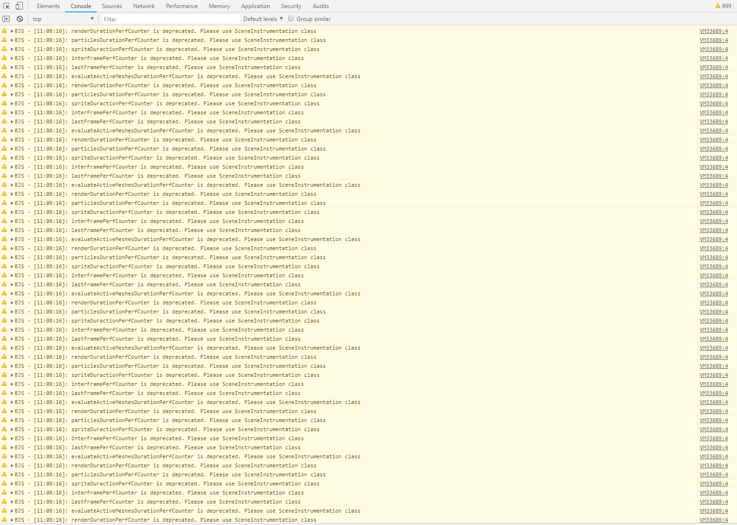737x525 pixels.
Task: Show the console sidebar icon
Action: (x=6, y=19)
